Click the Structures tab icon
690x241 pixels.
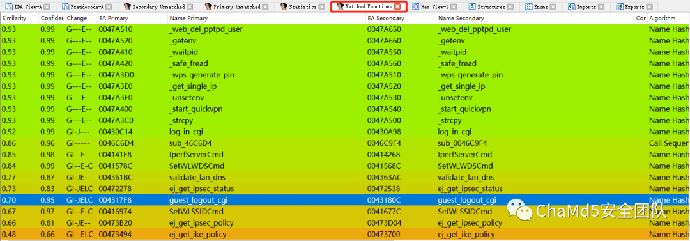click(x=472, y=6)
